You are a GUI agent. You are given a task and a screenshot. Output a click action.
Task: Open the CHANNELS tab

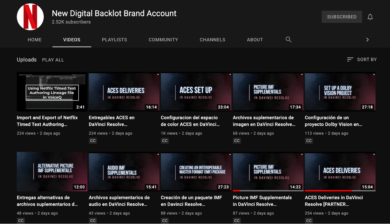click(212, 40)
